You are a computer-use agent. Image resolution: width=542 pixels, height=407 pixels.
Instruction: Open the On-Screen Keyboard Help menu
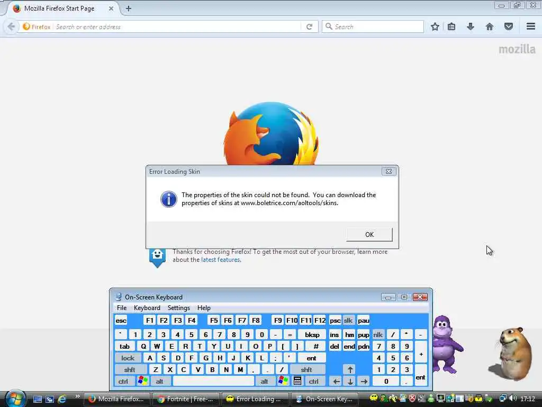pos(204,308)
